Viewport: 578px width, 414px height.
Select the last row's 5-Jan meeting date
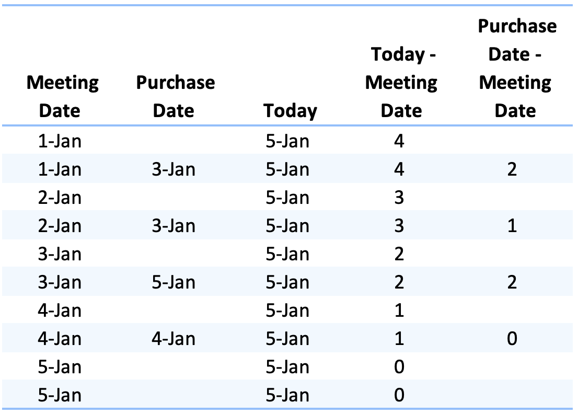click(x=60, y=395)
